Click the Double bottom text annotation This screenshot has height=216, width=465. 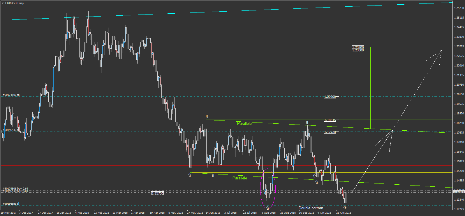click(311, 208)
